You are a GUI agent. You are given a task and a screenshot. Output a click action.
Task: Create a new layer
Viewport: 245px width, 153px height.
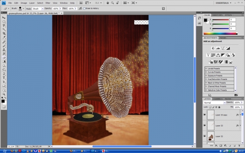(234, 146)
